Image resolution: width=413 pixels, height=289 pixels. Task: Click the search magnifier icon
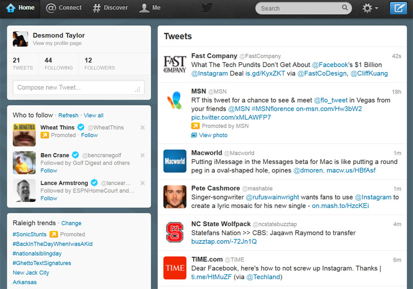345,8
